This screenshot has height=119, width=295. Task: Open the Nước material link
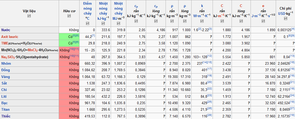[6, 30]
